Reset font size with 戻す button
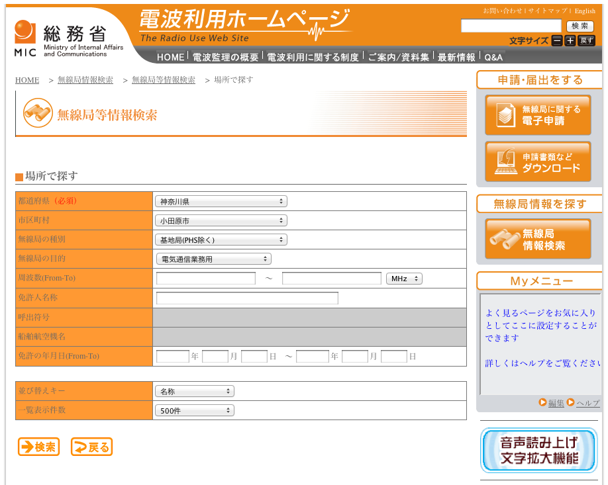The height and width of the screenshot is (485, 608). [586, 40]
